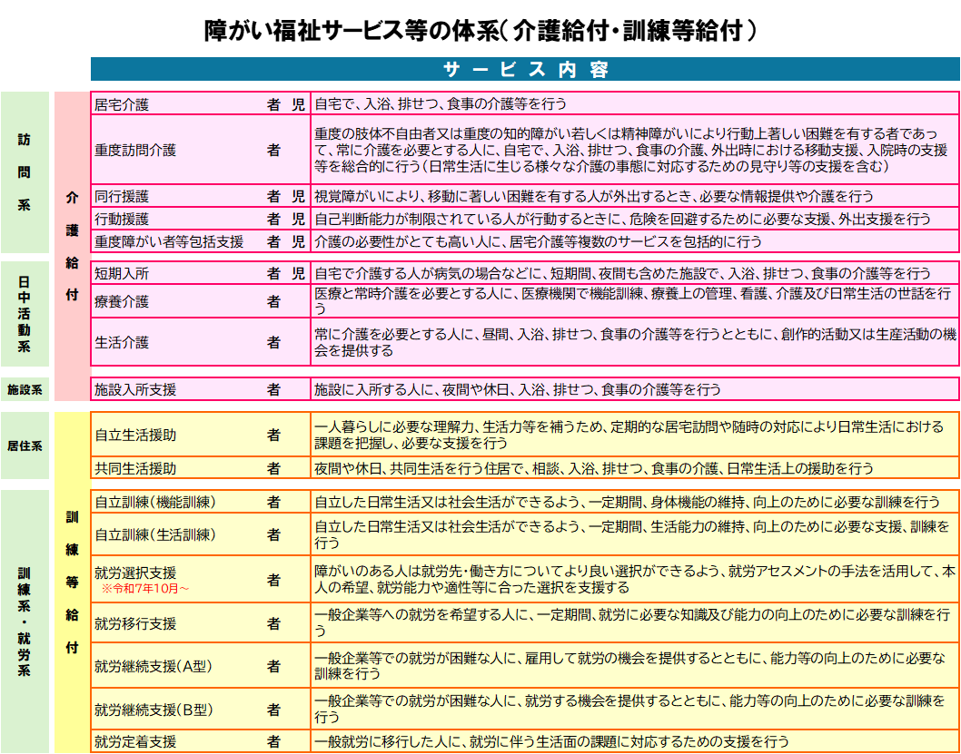
Task: Select the 施設入所支援 service name
Action: (x=135, y=389)
